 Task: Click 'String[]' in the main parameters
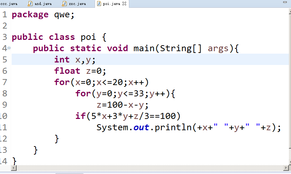181,48
